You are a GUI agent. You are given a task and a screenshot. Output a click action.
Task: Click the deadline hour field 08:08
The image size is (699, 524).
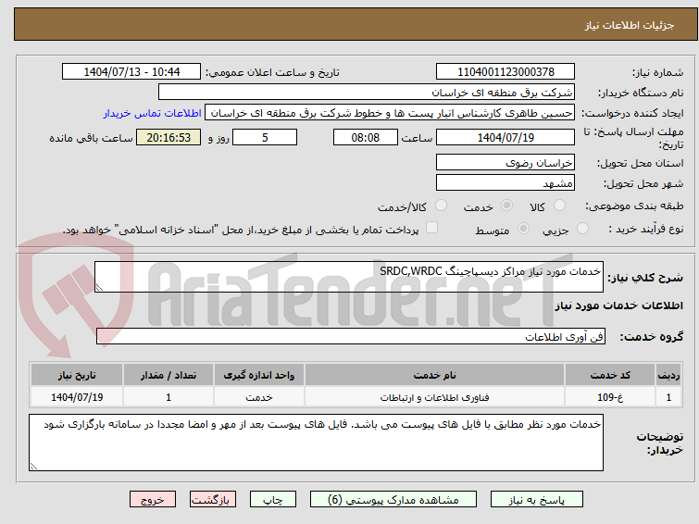(x=366, y=137)
